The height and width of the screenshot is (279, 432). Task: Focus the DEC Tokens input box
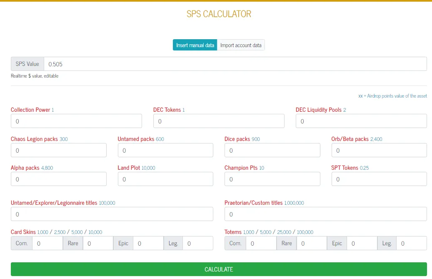pyautogui.click(x=219, y=121)
